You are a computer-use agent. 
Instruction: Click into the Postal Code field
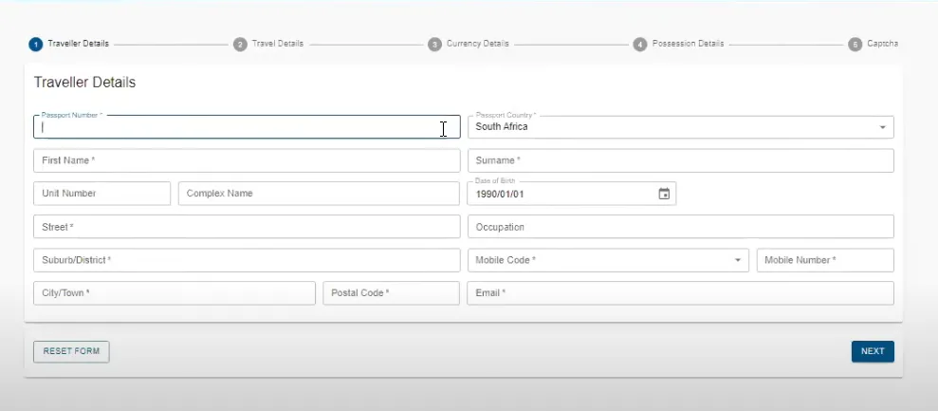392,293
